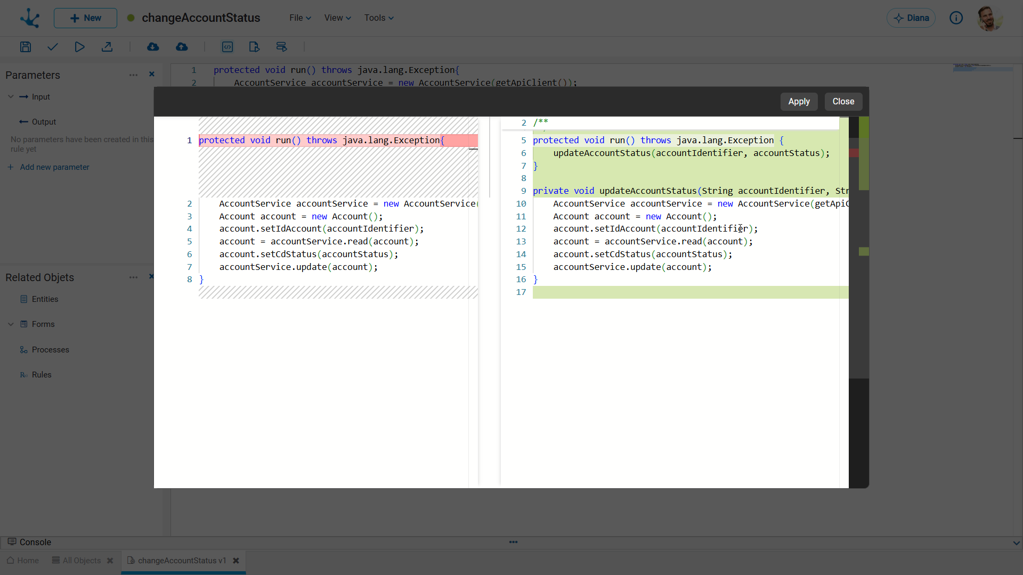Screen dimensions: 1023x575
Task: Click Add new parameter link
Action: (x=54, y=167)
